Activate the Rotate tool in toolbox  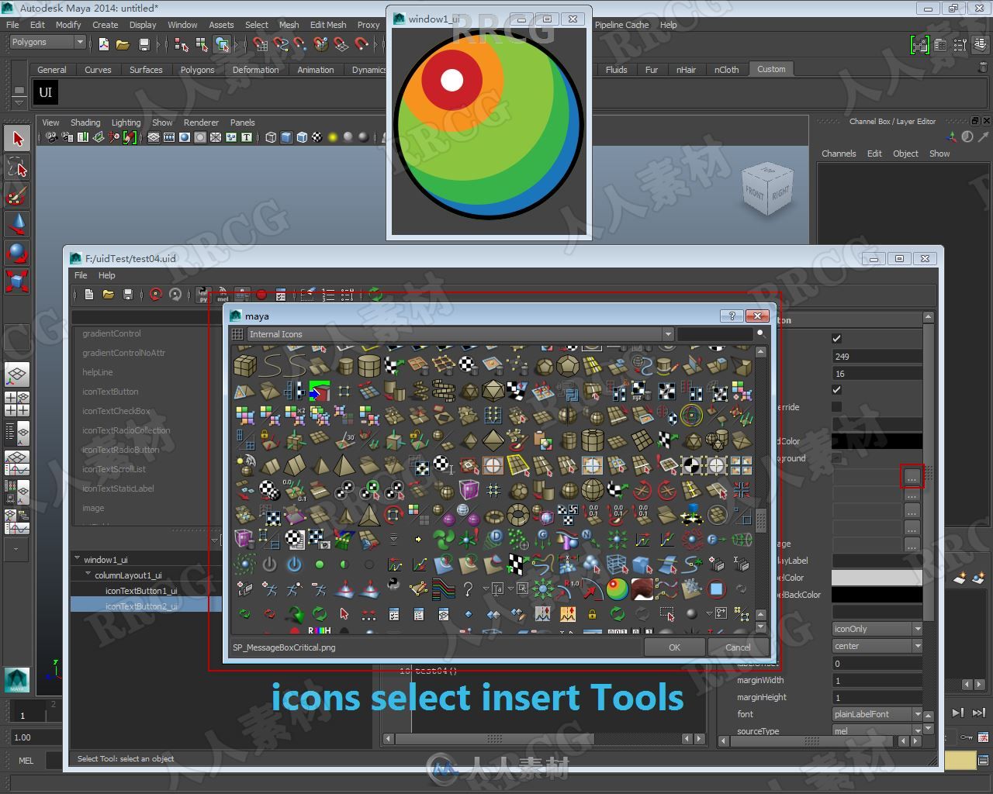coord(17,253)
